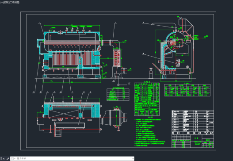Open recent commands dropdown in command line
This screenshot has height=161, width=233.
[13, 159]
